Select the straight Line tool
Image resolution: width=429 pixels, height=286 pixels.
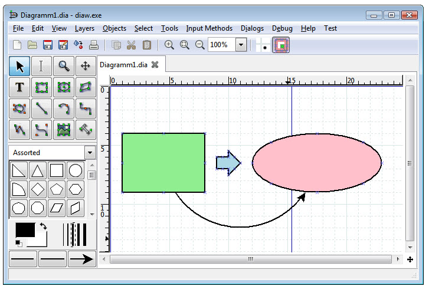click(x=41, y=109)
